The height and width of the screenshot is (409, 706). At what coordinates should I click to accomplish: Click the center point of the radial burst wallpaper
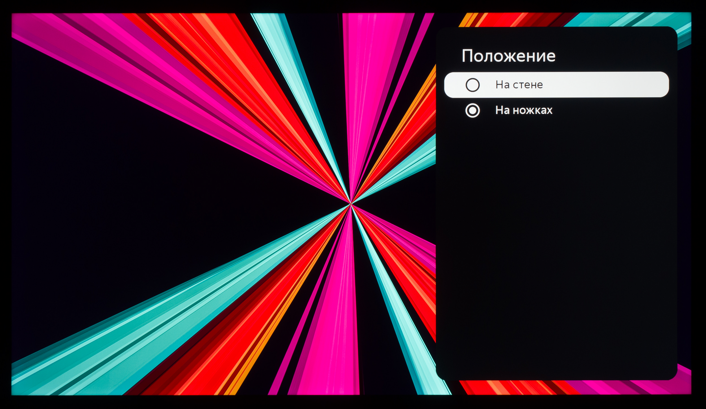pos(351,204)
